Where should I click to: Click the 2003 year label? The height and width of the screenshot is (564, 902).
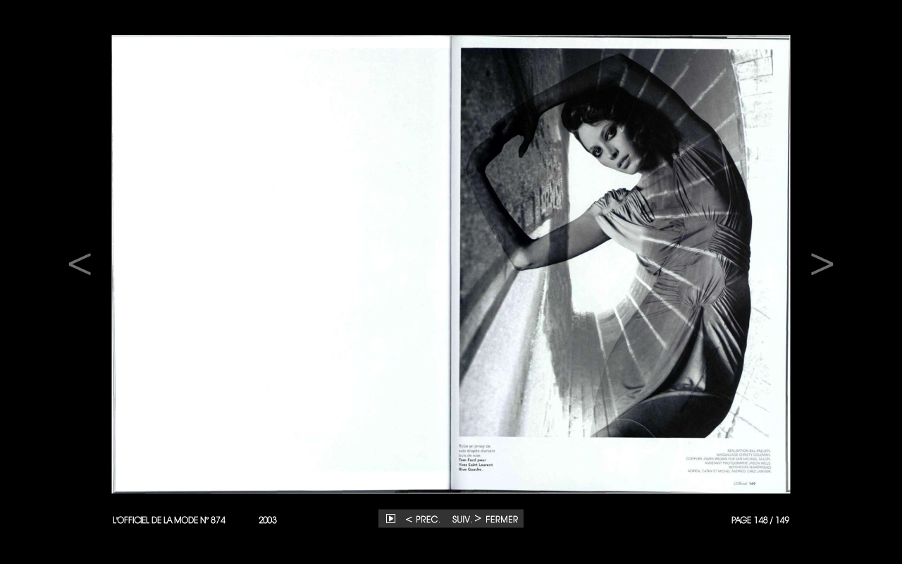point(268,520)
